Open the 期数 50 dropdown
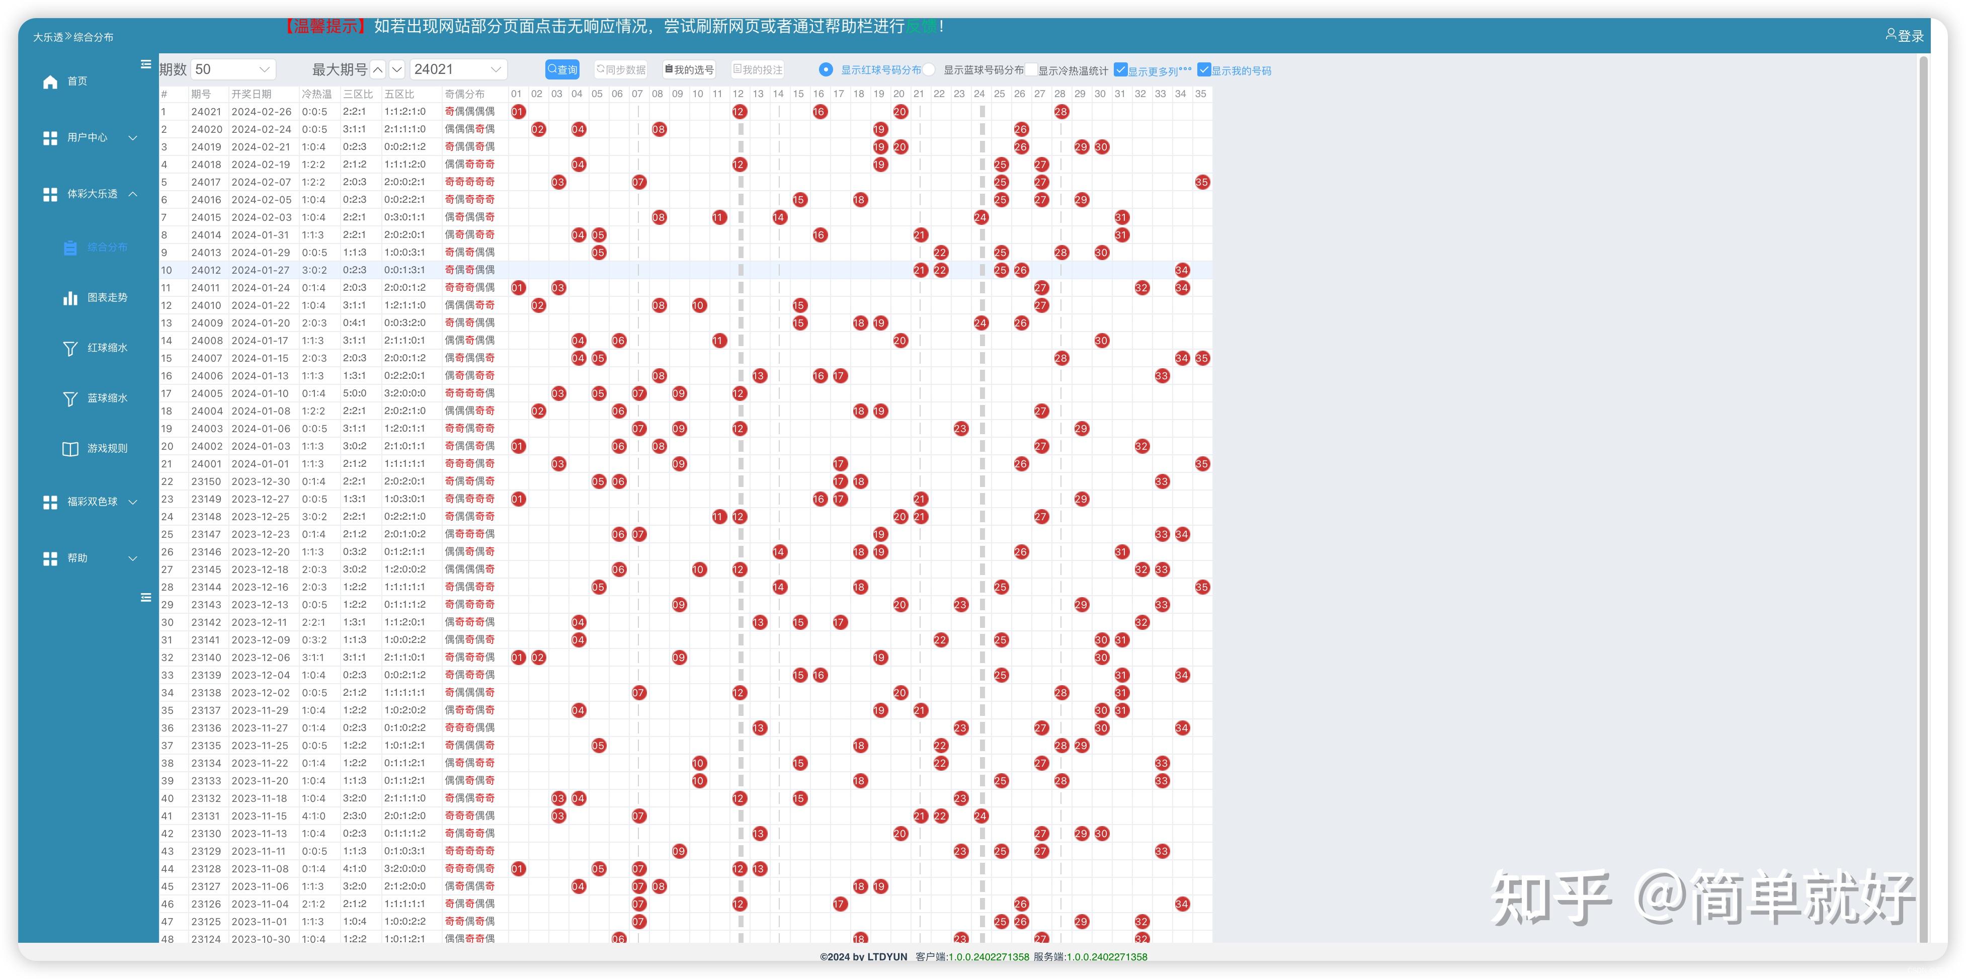Viewport: 1966px width, 979px height. pyautogui.click(x=233, y=69)
